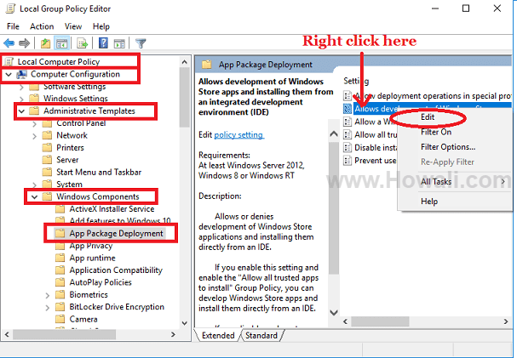Click the App runtime folder icon
The width and height of the screenshot is (517, 358).
point(60,258)
